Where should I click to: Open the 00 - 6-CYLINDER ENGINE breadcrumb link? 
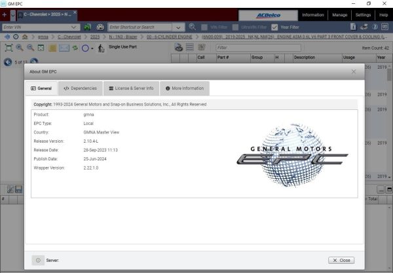(x=169, y=37)
